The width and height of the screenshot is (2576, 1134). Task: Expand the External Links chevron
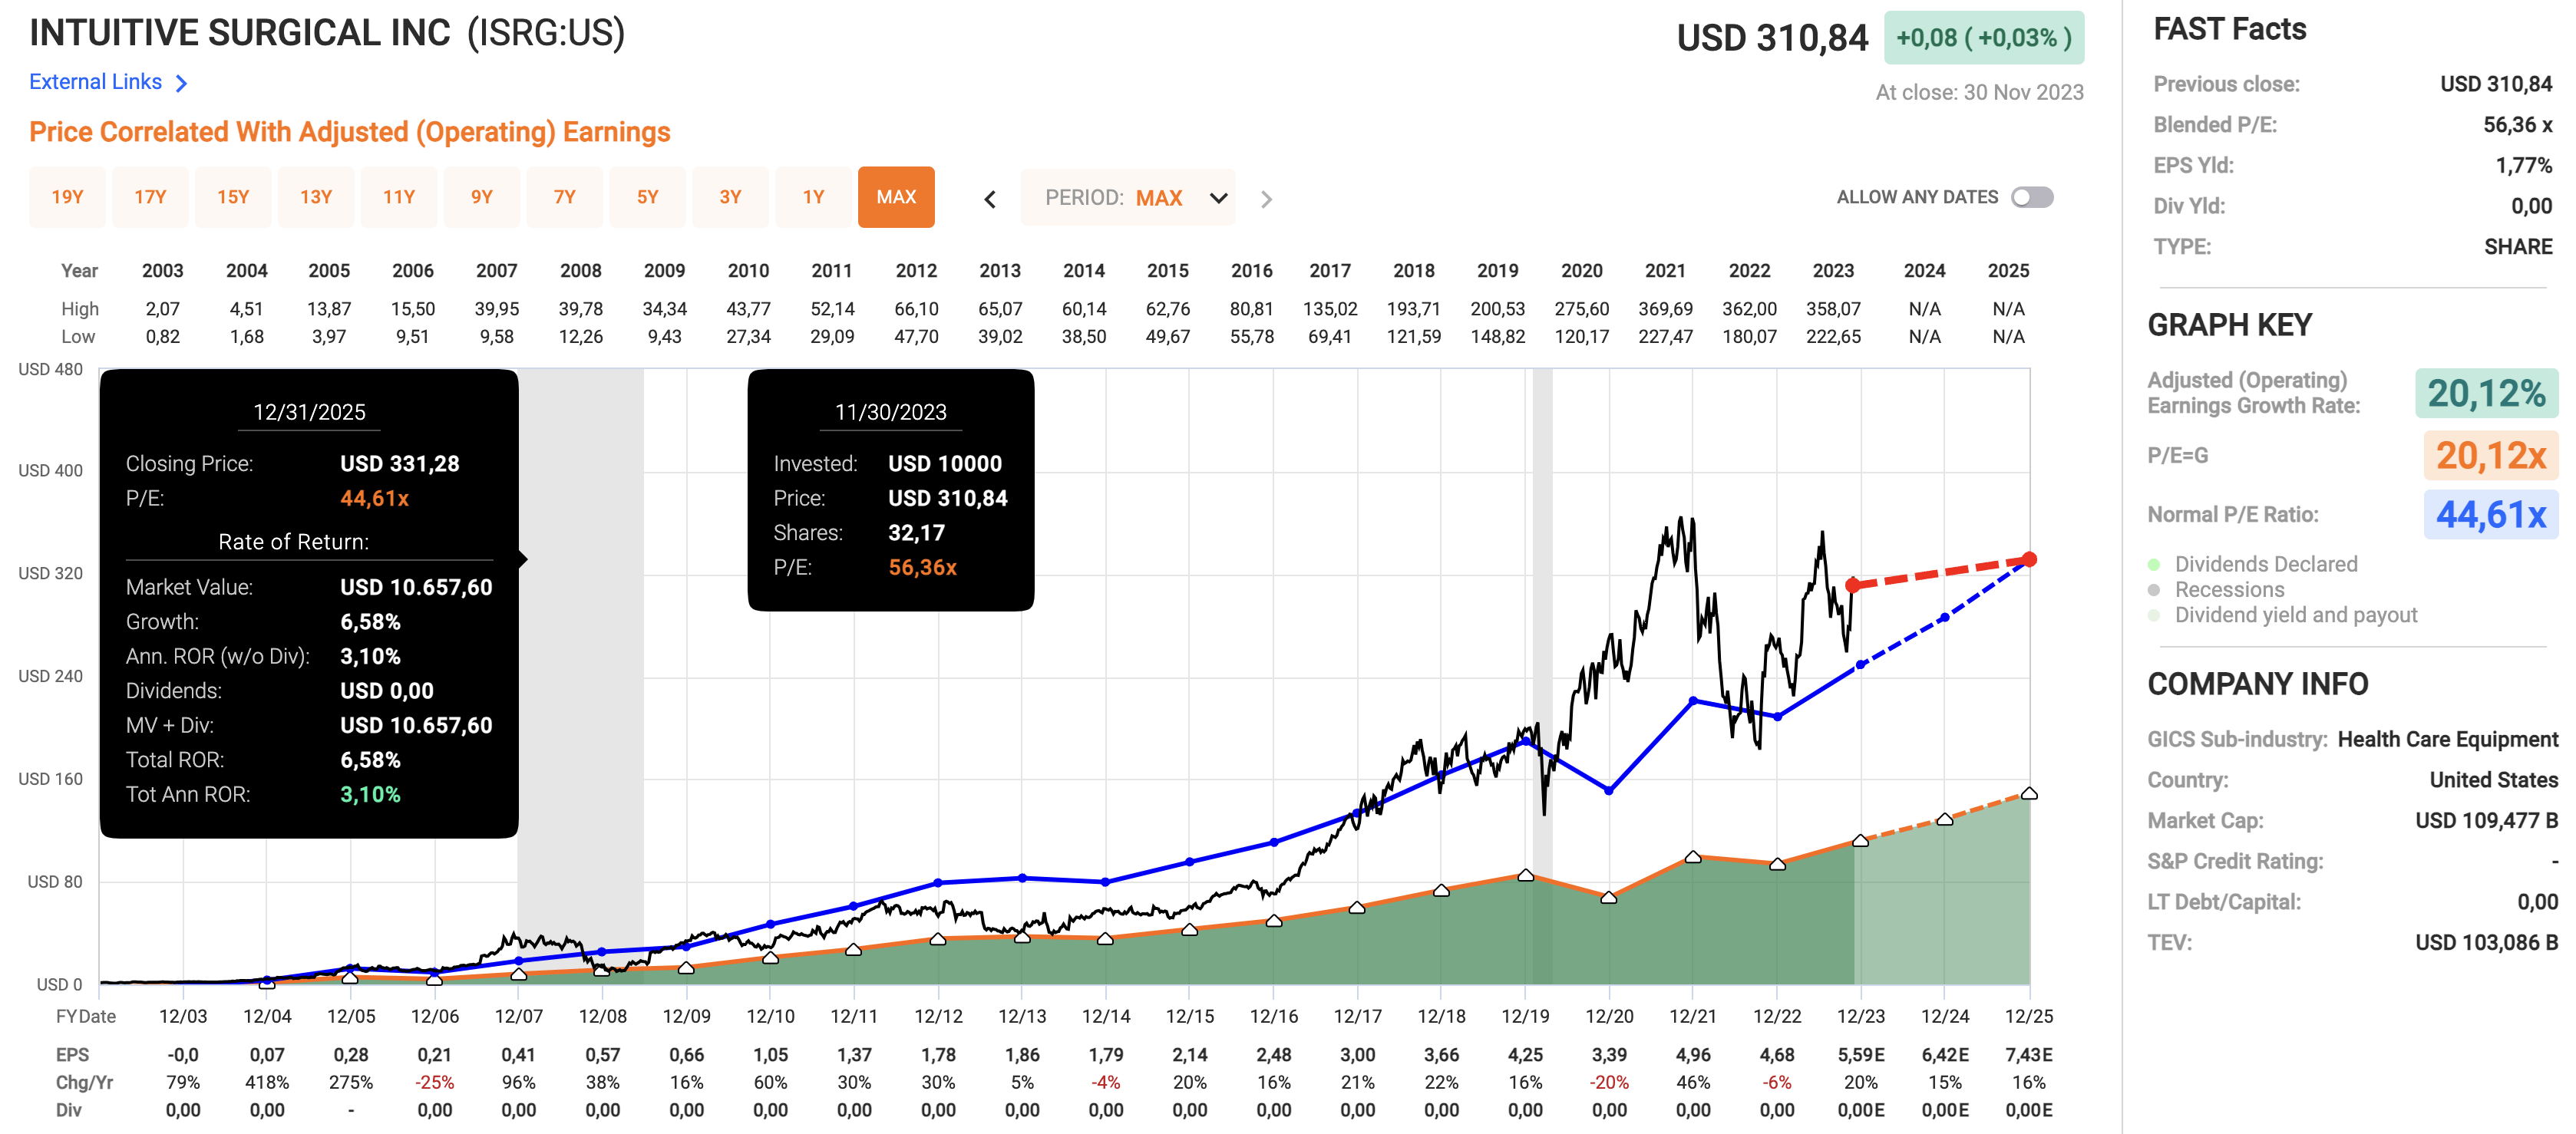point(181,83)
